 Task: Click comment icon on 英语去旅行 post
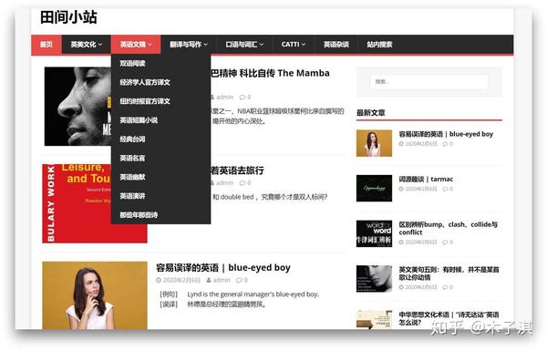(x=243, y=183)
